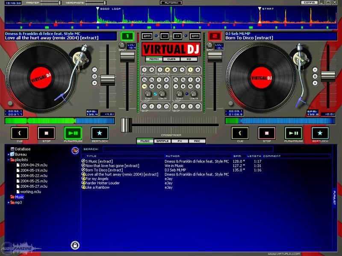The image size is (342, 256).
Task: Click the right BPM button in mixer
Action: pyautogui.click(x=195, y=36)
